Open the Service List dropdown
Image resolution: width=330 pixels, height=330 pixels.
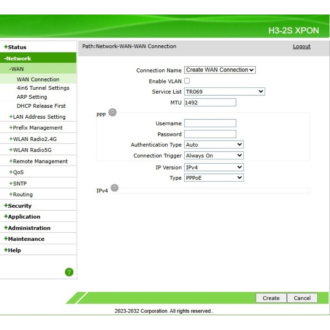[x=224, y=92]
